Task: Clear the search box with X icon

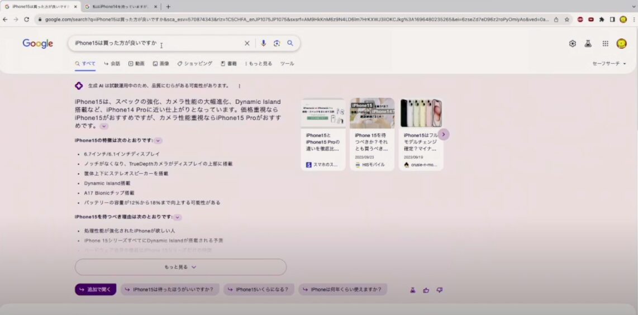Action: tap(247, 44)
